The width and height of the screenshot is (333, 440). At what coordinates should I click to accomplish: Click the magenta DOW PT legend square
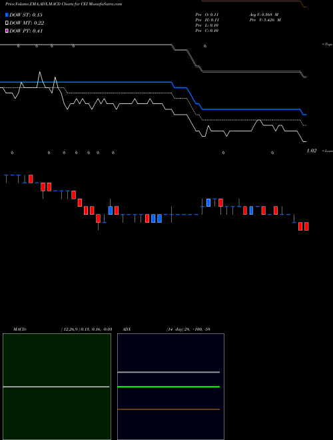[x=7, y=31]
